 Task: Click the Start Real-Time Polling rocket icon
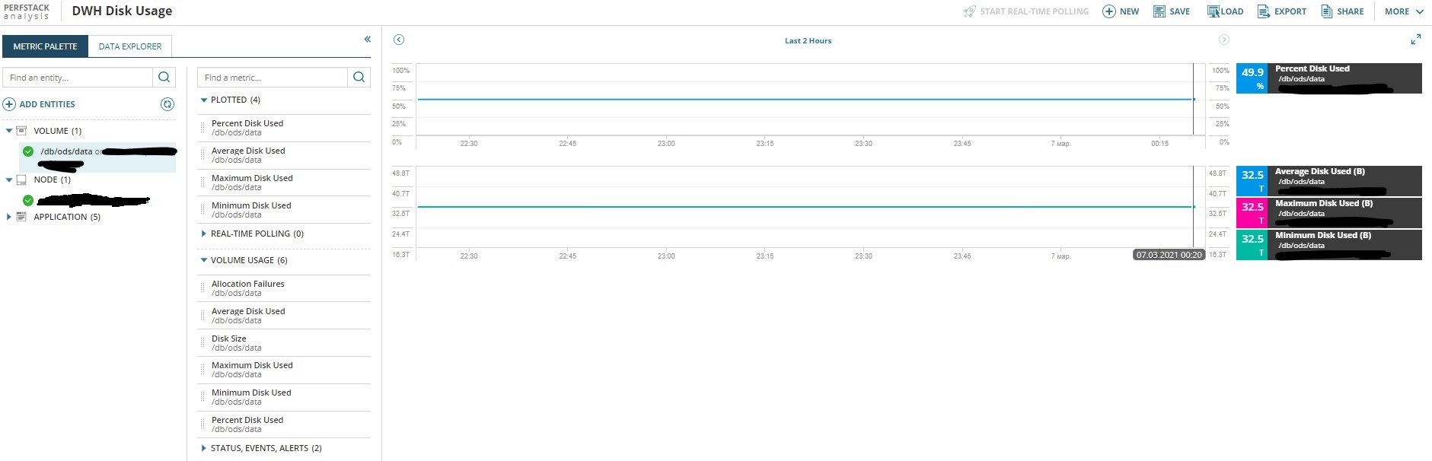[x=969, y=11]
